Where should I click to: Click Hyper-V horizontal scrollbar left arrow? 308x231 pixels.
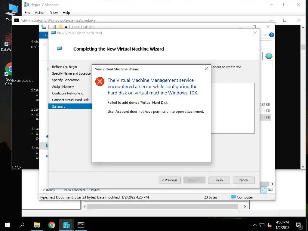(x=85, y=206)
